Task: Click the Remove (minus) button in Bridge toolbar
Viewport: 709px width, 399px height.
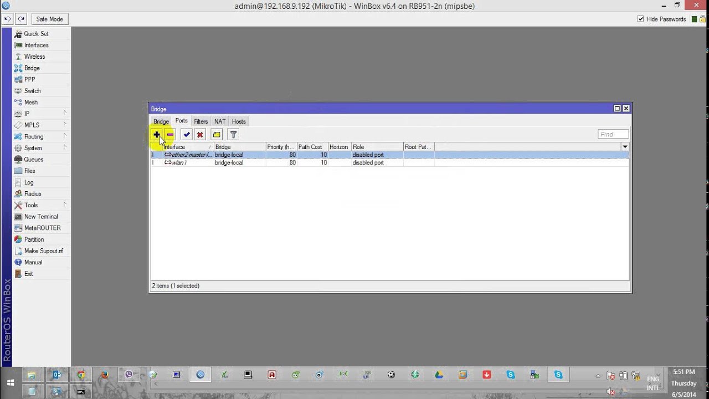Action: click(170, 135)
